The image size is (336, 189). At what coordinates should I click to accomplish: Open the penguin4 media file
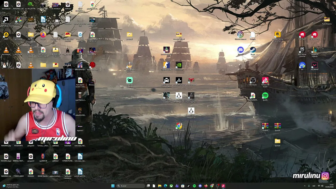[31, 158]
